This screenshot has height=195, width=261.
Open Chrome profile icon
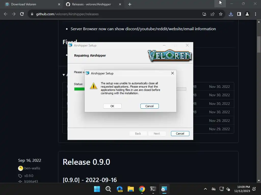click(247, 14)
